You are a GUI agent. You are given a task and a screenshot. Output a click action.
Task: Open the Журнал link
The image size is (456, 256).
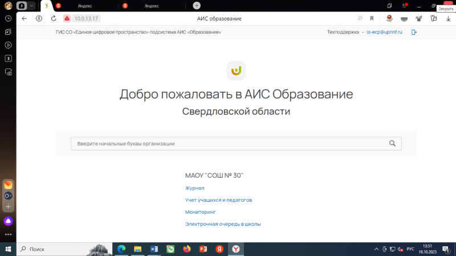click(194, 188)
